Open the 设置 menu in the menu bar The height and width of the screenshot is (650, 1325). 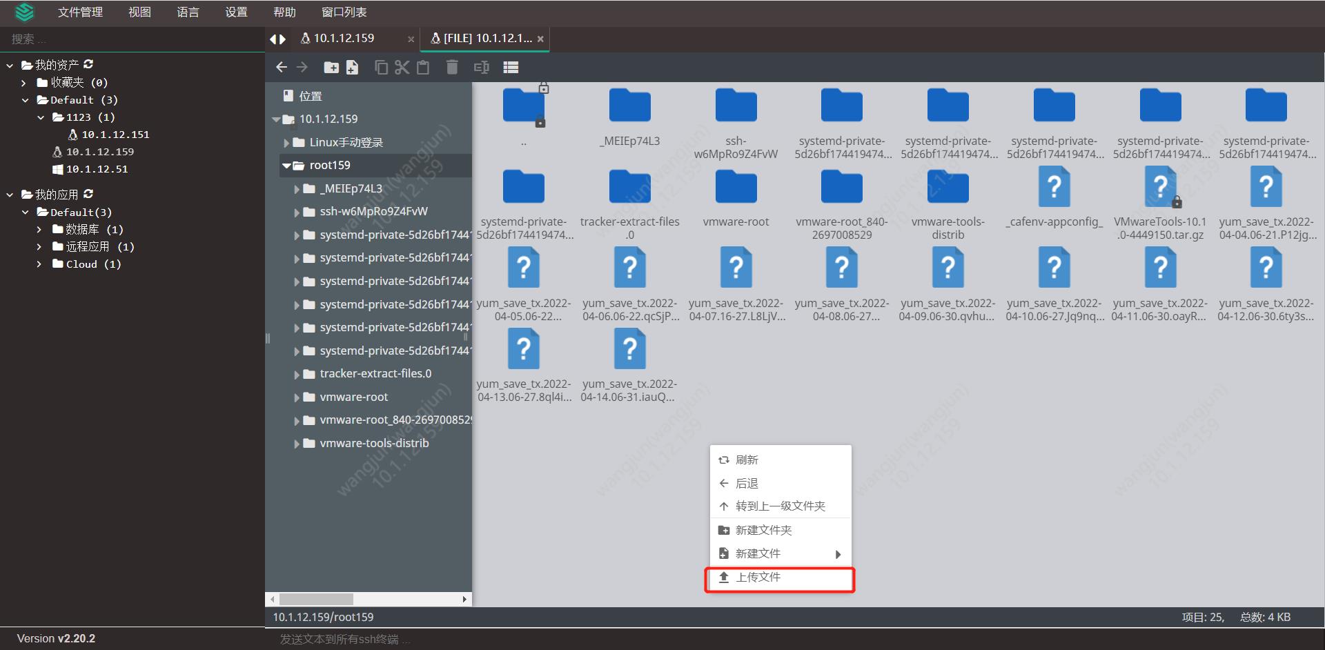click(x=236, y=12)
